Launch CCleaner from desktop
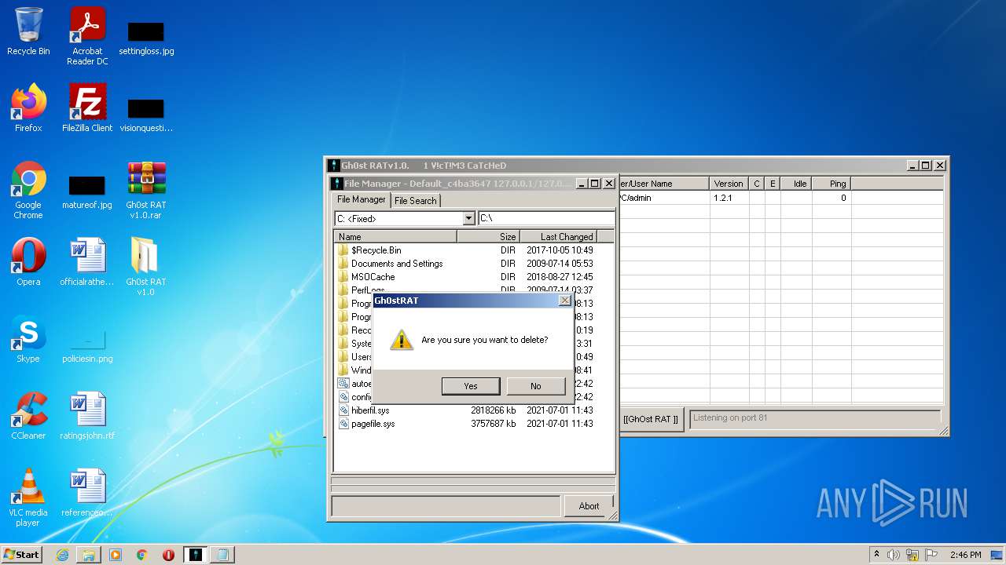The image size is (1006, 565). tap(28, 416)
